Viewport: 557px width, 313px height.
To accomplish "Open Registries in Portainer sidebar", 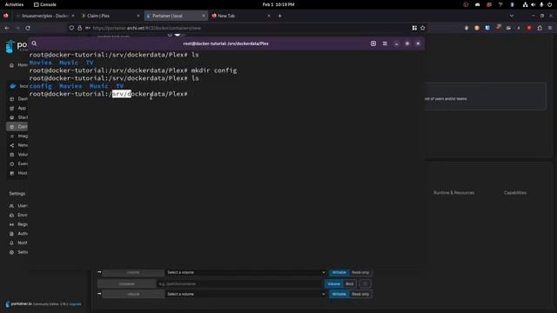I will coord(17,224).
